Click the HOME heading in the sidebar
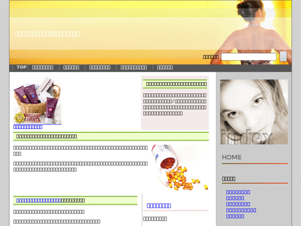 (231, 157)
